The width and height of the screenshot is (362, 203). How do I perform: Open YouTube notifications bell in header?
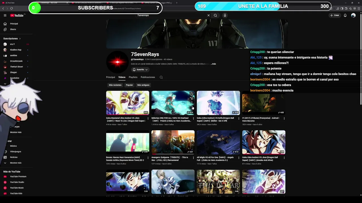pyautogui.click(x=345, y=15)
